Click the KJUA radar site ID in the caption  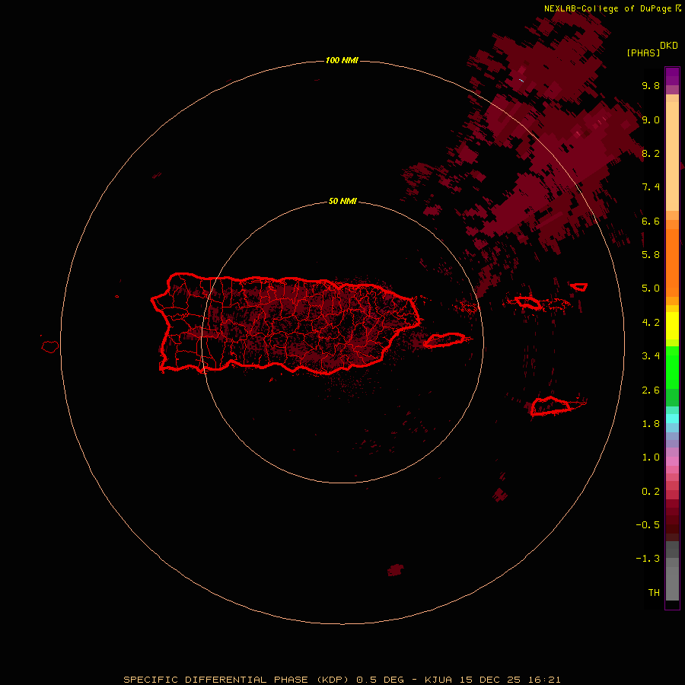pyautogui.click(x=438, y=680)
